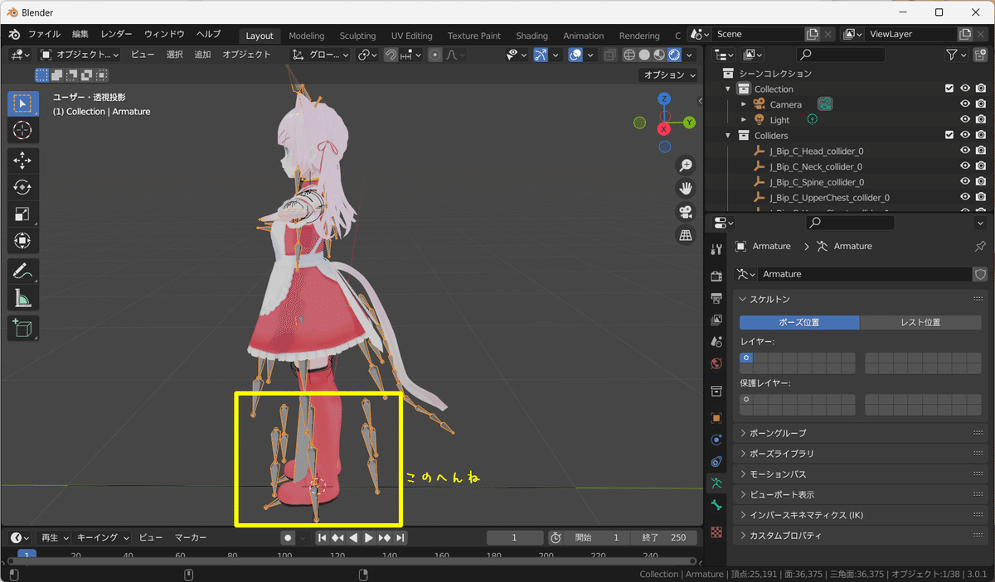The height and width of the screenshot is (582, 995).
Task: Click the pan view hand icon
Action: 686,188
